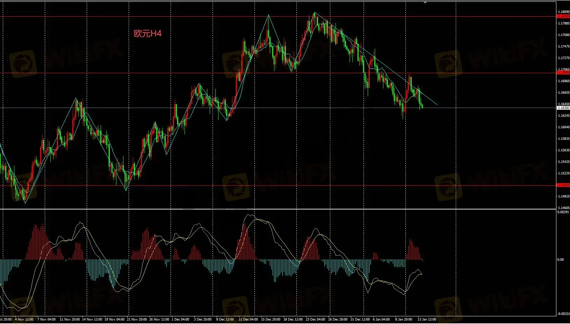Image resolution: width=570 pixels, height=324 pixels.
Task: Click the 11 Nov 20:00 time label
Action: pos(70,319)
